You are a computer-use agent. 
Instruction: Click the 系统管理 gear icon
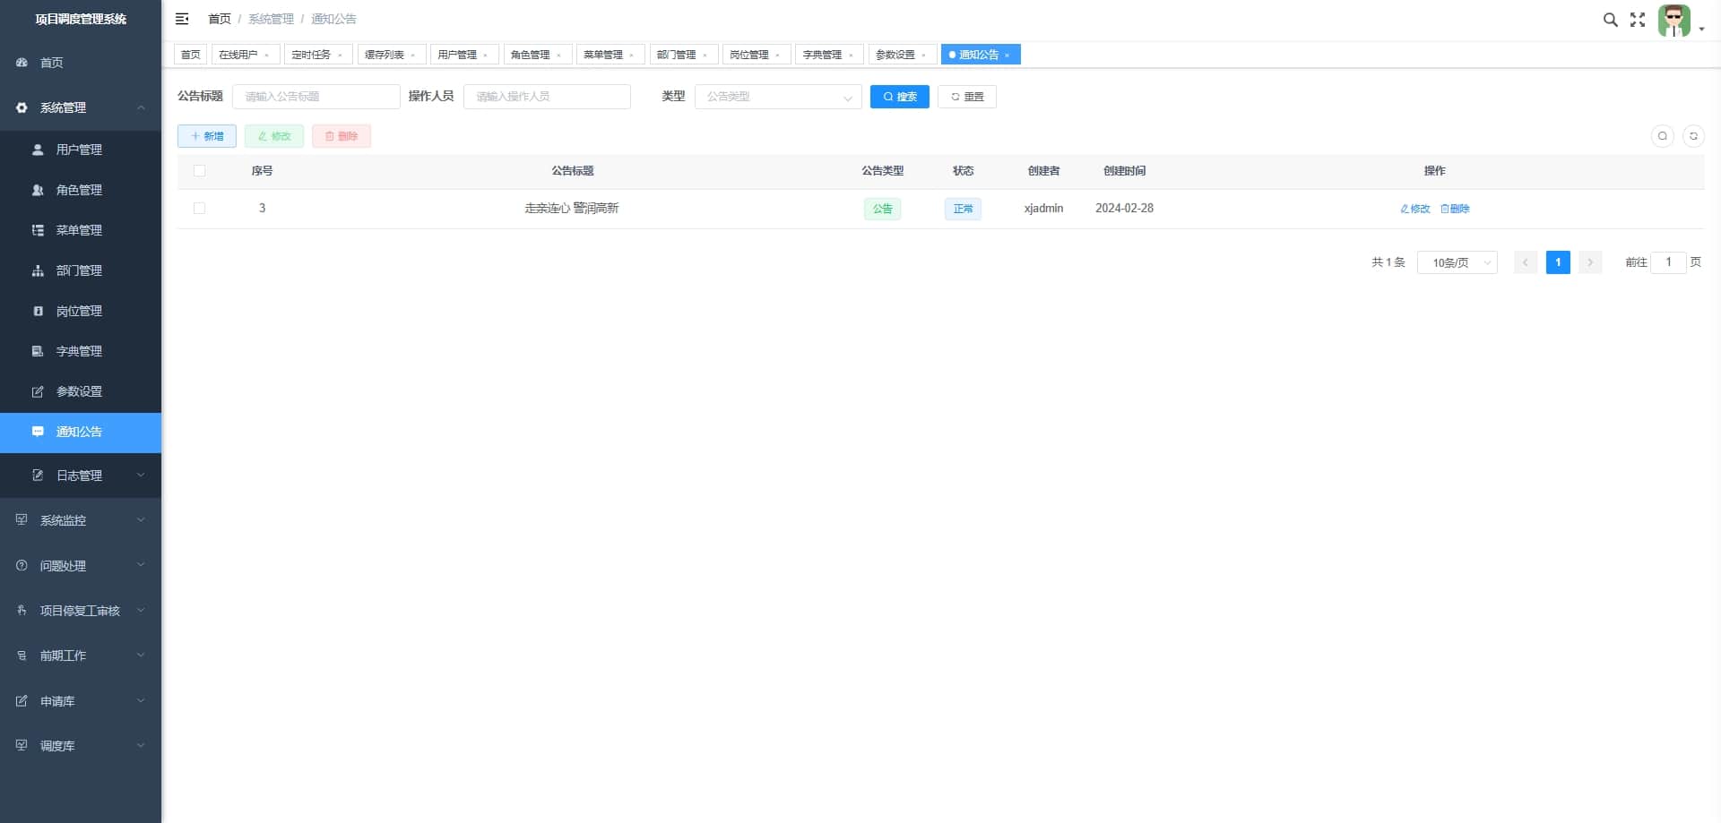pyautogui.click(x=22, y=107)
